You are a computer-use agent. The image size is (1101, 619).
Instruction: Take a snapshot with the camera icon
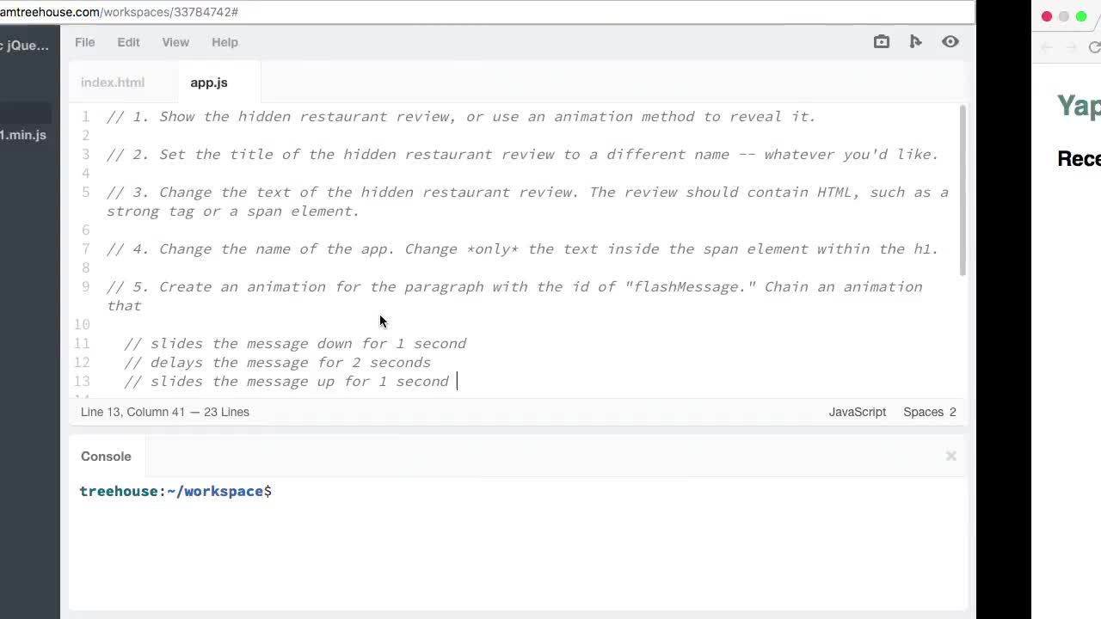point(881,41)
